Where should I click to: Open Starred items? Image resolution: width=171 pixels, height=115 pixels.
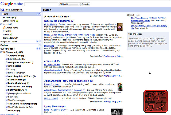(9, 21)
